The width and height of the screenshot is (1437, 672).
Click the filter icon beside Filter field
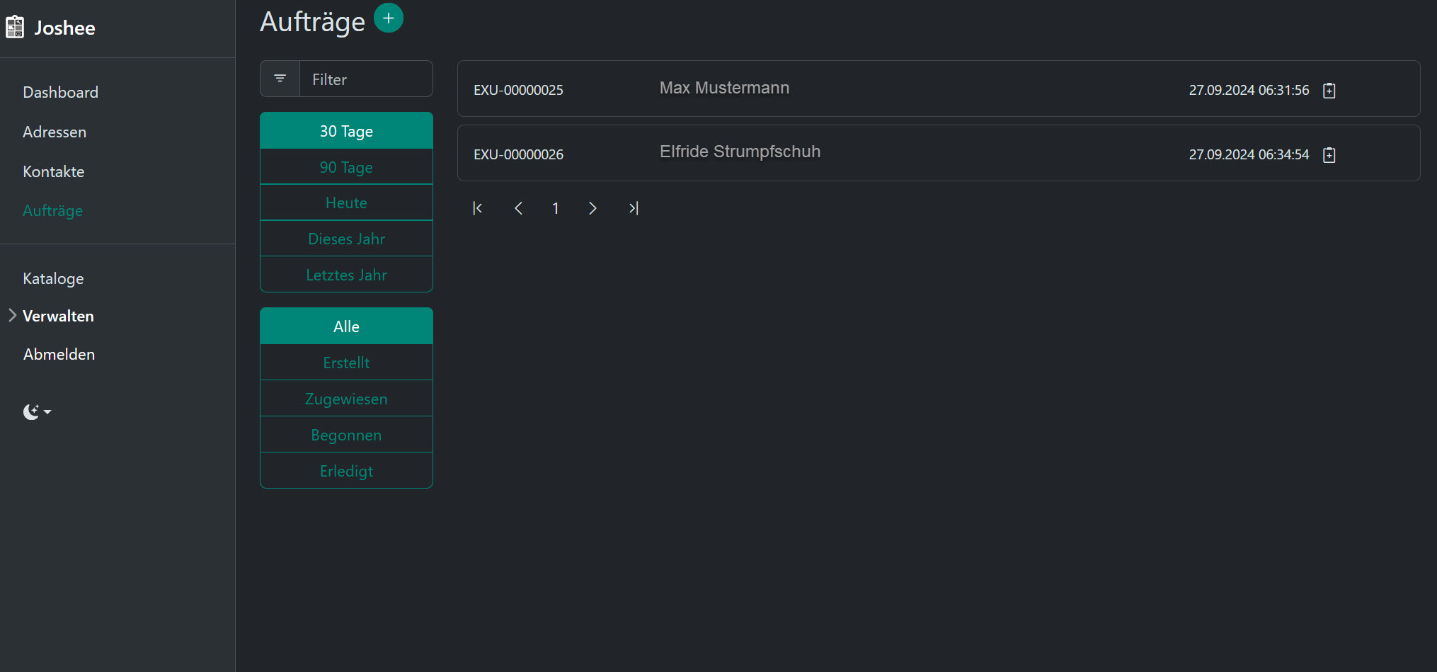(x=280, y=79)
